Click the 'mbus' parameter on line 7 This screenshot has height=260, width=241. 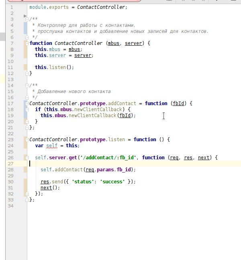(114, 43)
